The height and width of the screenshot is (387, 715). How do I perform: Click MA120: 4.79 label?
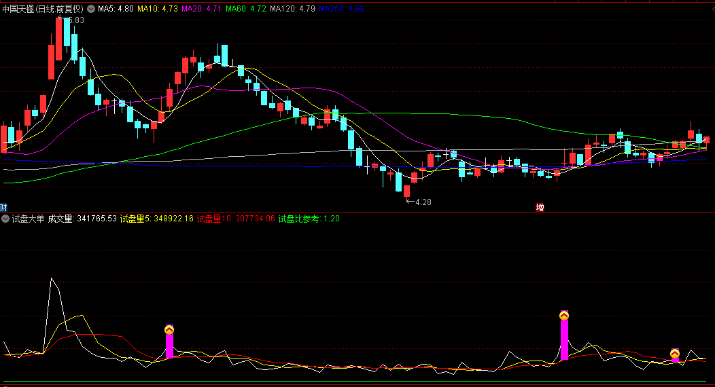point(292,9)
